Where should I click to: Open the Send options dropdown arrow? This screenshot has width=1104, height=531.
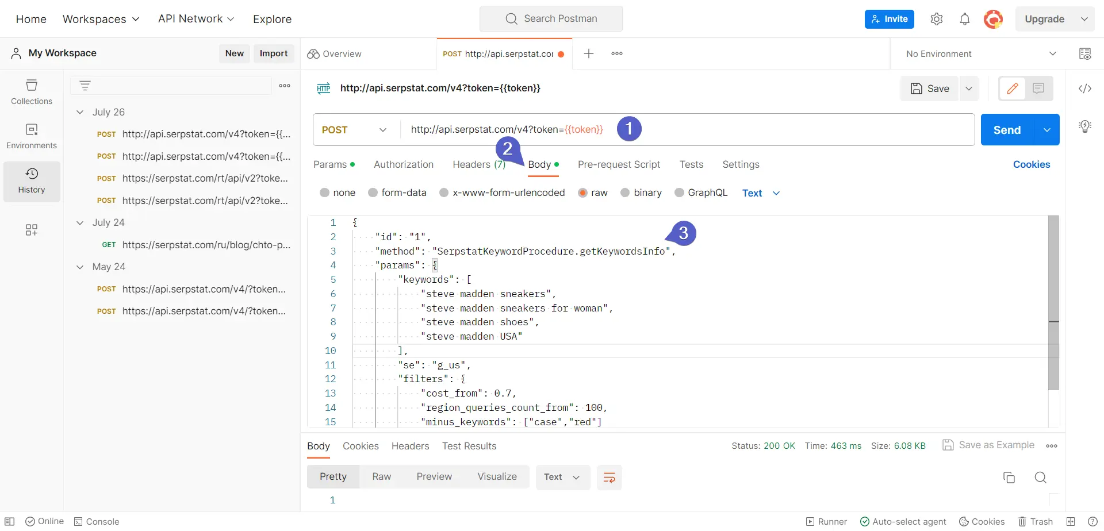tap(1047, 130)
